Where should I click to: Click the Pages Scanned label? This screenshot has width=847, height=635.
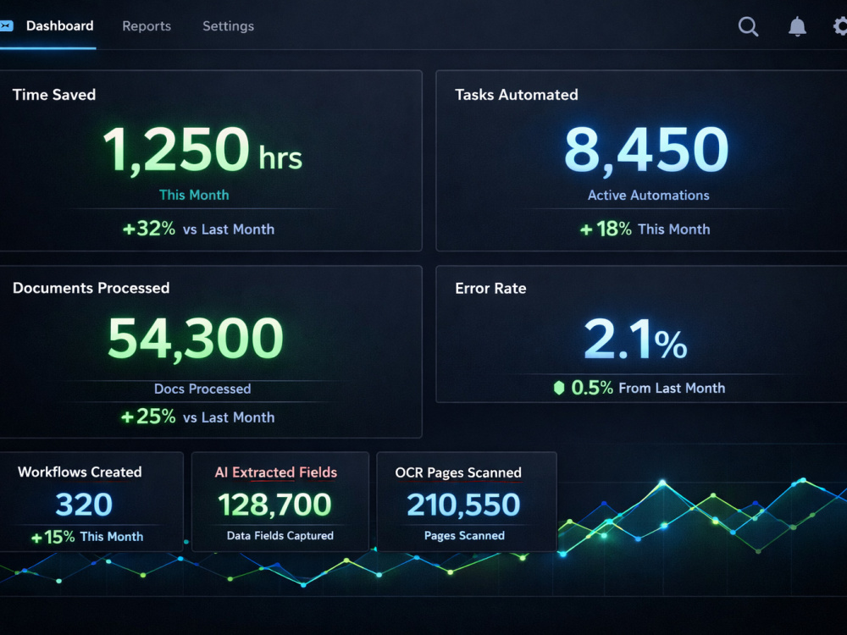coord(464,536)
